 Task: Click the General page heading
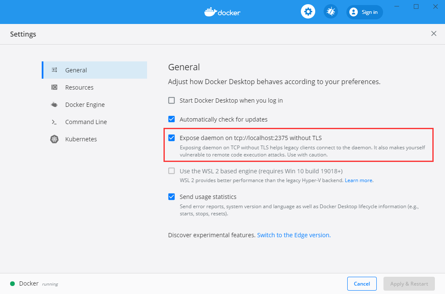[184, 67]
